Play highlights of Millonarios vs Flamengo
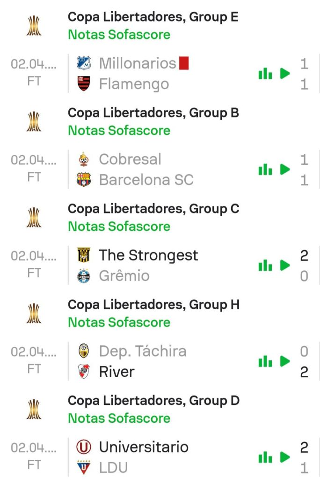The width and height of the screenshot is (320, 480). (x=285, y=74)
